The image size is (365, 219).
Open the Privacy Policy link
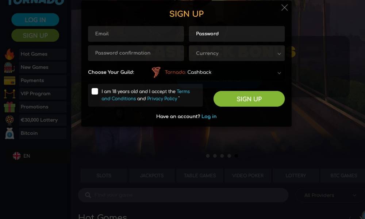click(x=162, y=99)
